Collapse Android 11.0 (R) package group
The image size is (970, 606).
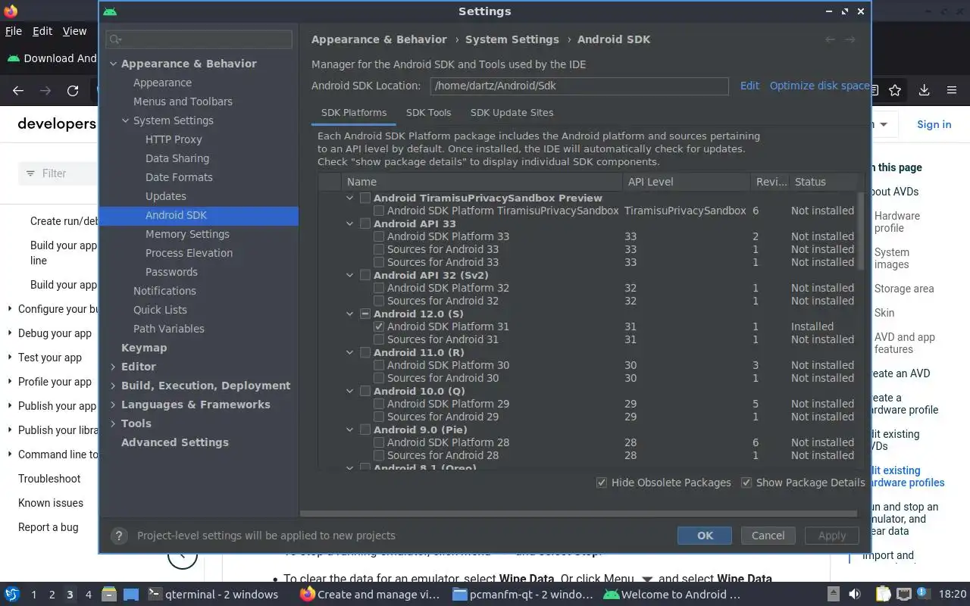pos(350,352)
